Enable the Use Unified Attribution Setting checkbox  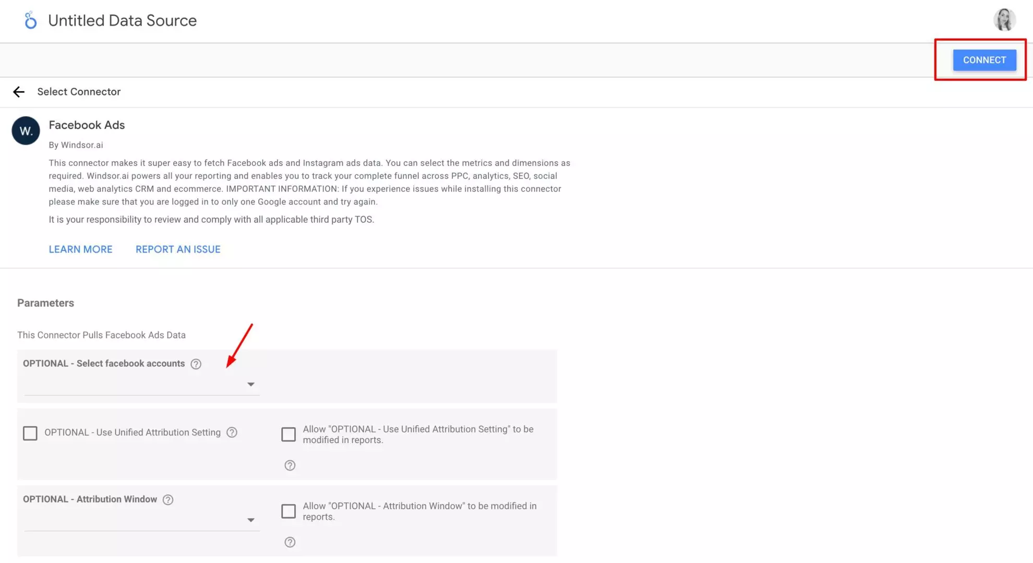coord(30,433)
